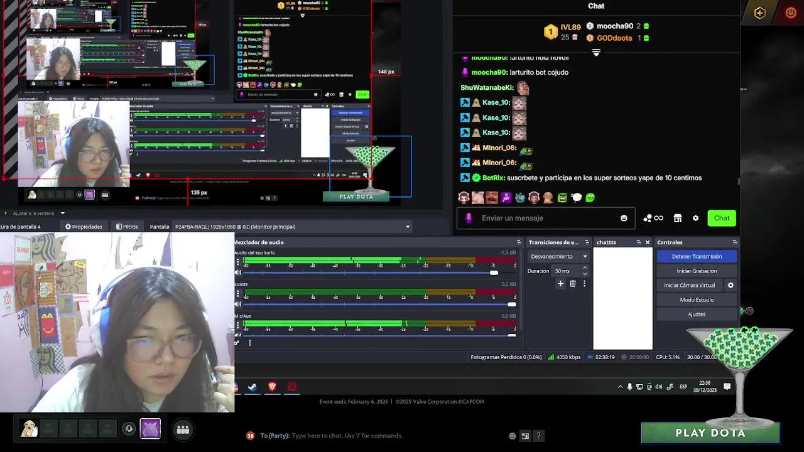Click the green slime emote in emote row
This screenshot has height=452, width=804.
pos(590,198)
